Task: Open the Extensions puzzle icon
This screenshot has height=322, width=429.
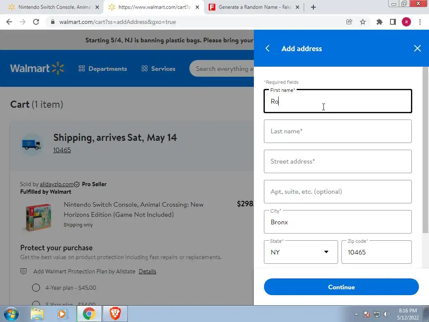Action: coord(379,22)
